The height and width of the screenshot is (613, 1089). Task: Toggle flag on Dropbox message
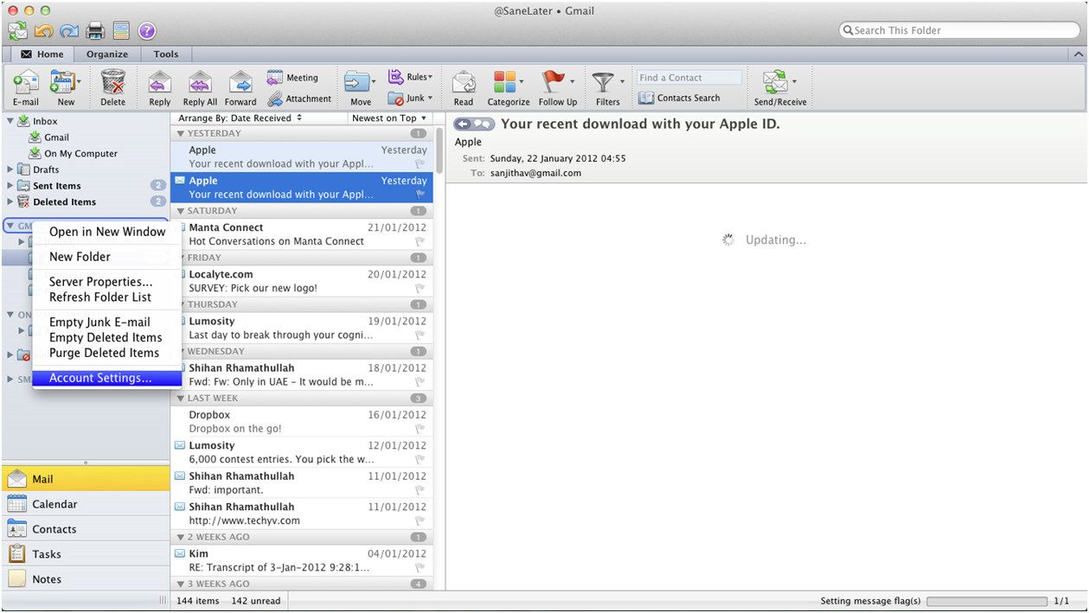(420, 429)
